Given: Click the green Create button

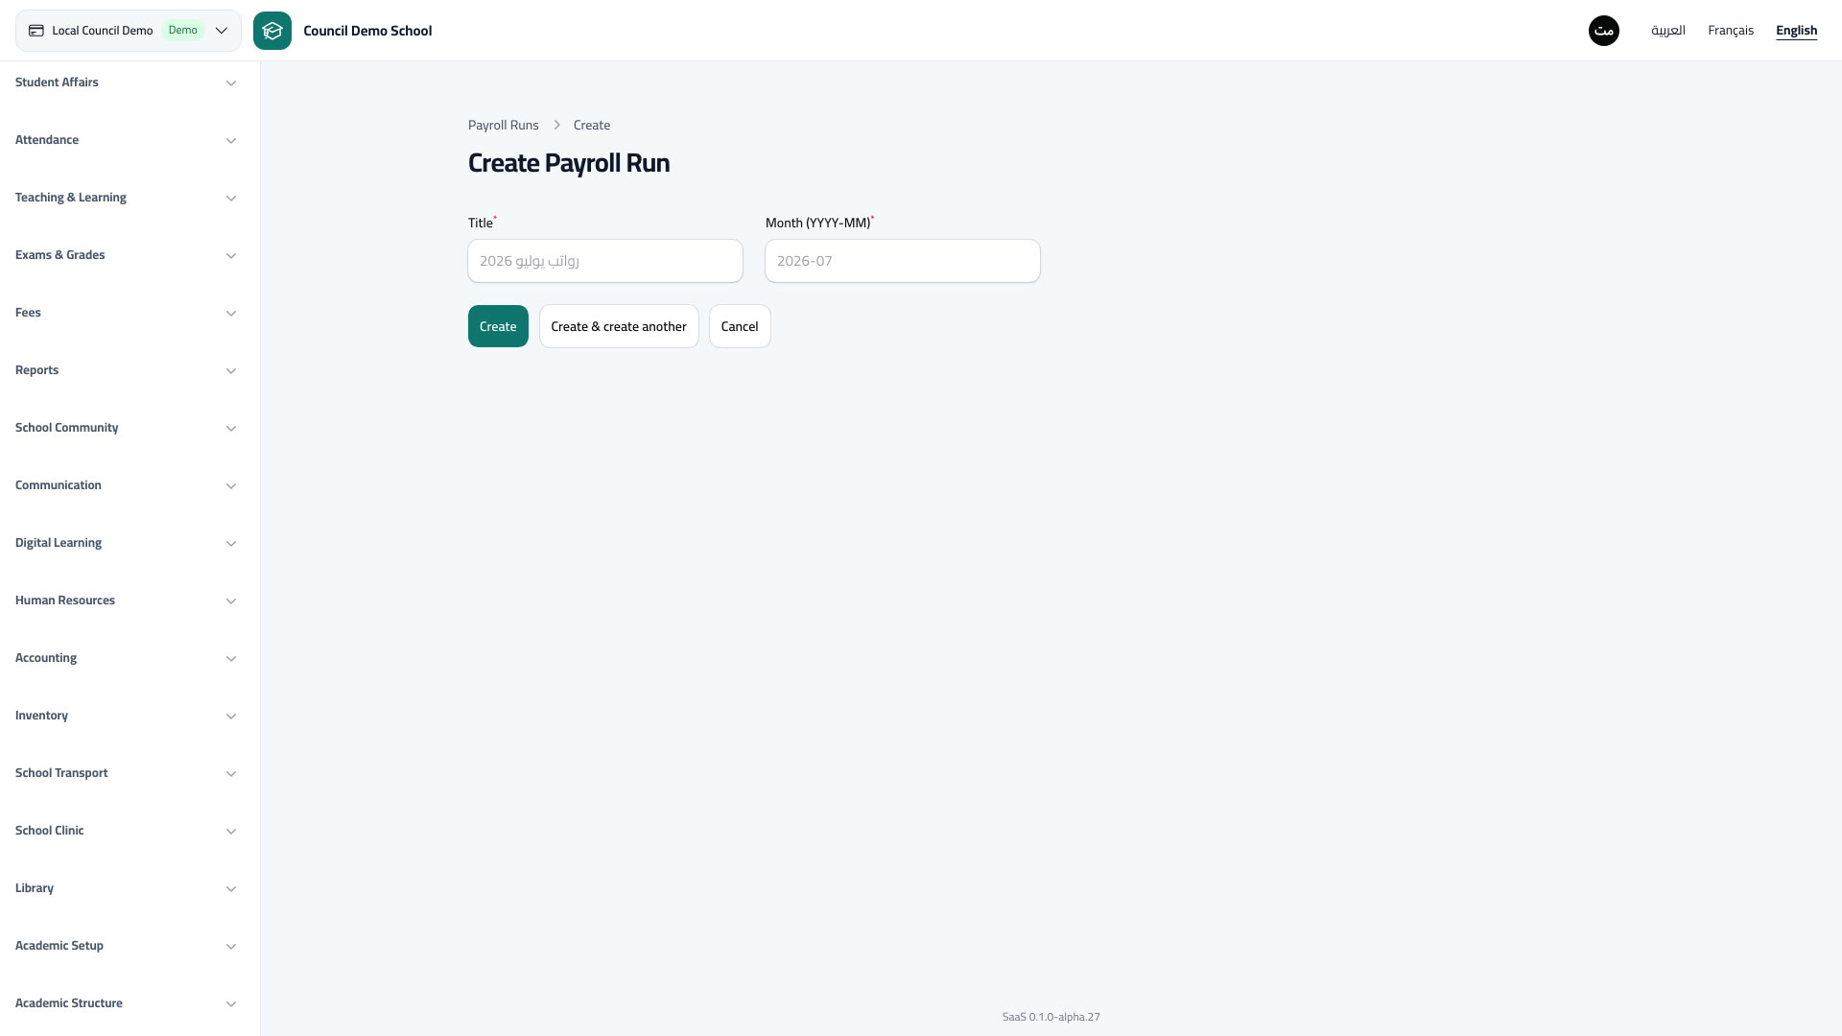Looking at the screenshot, I should 498,326.
